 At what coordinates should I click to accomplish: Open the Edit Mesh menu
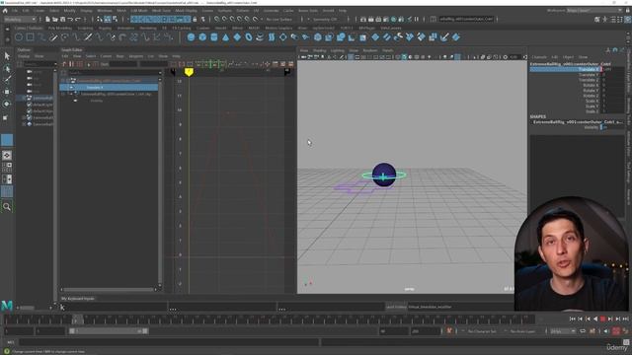(x=139, y=11)
